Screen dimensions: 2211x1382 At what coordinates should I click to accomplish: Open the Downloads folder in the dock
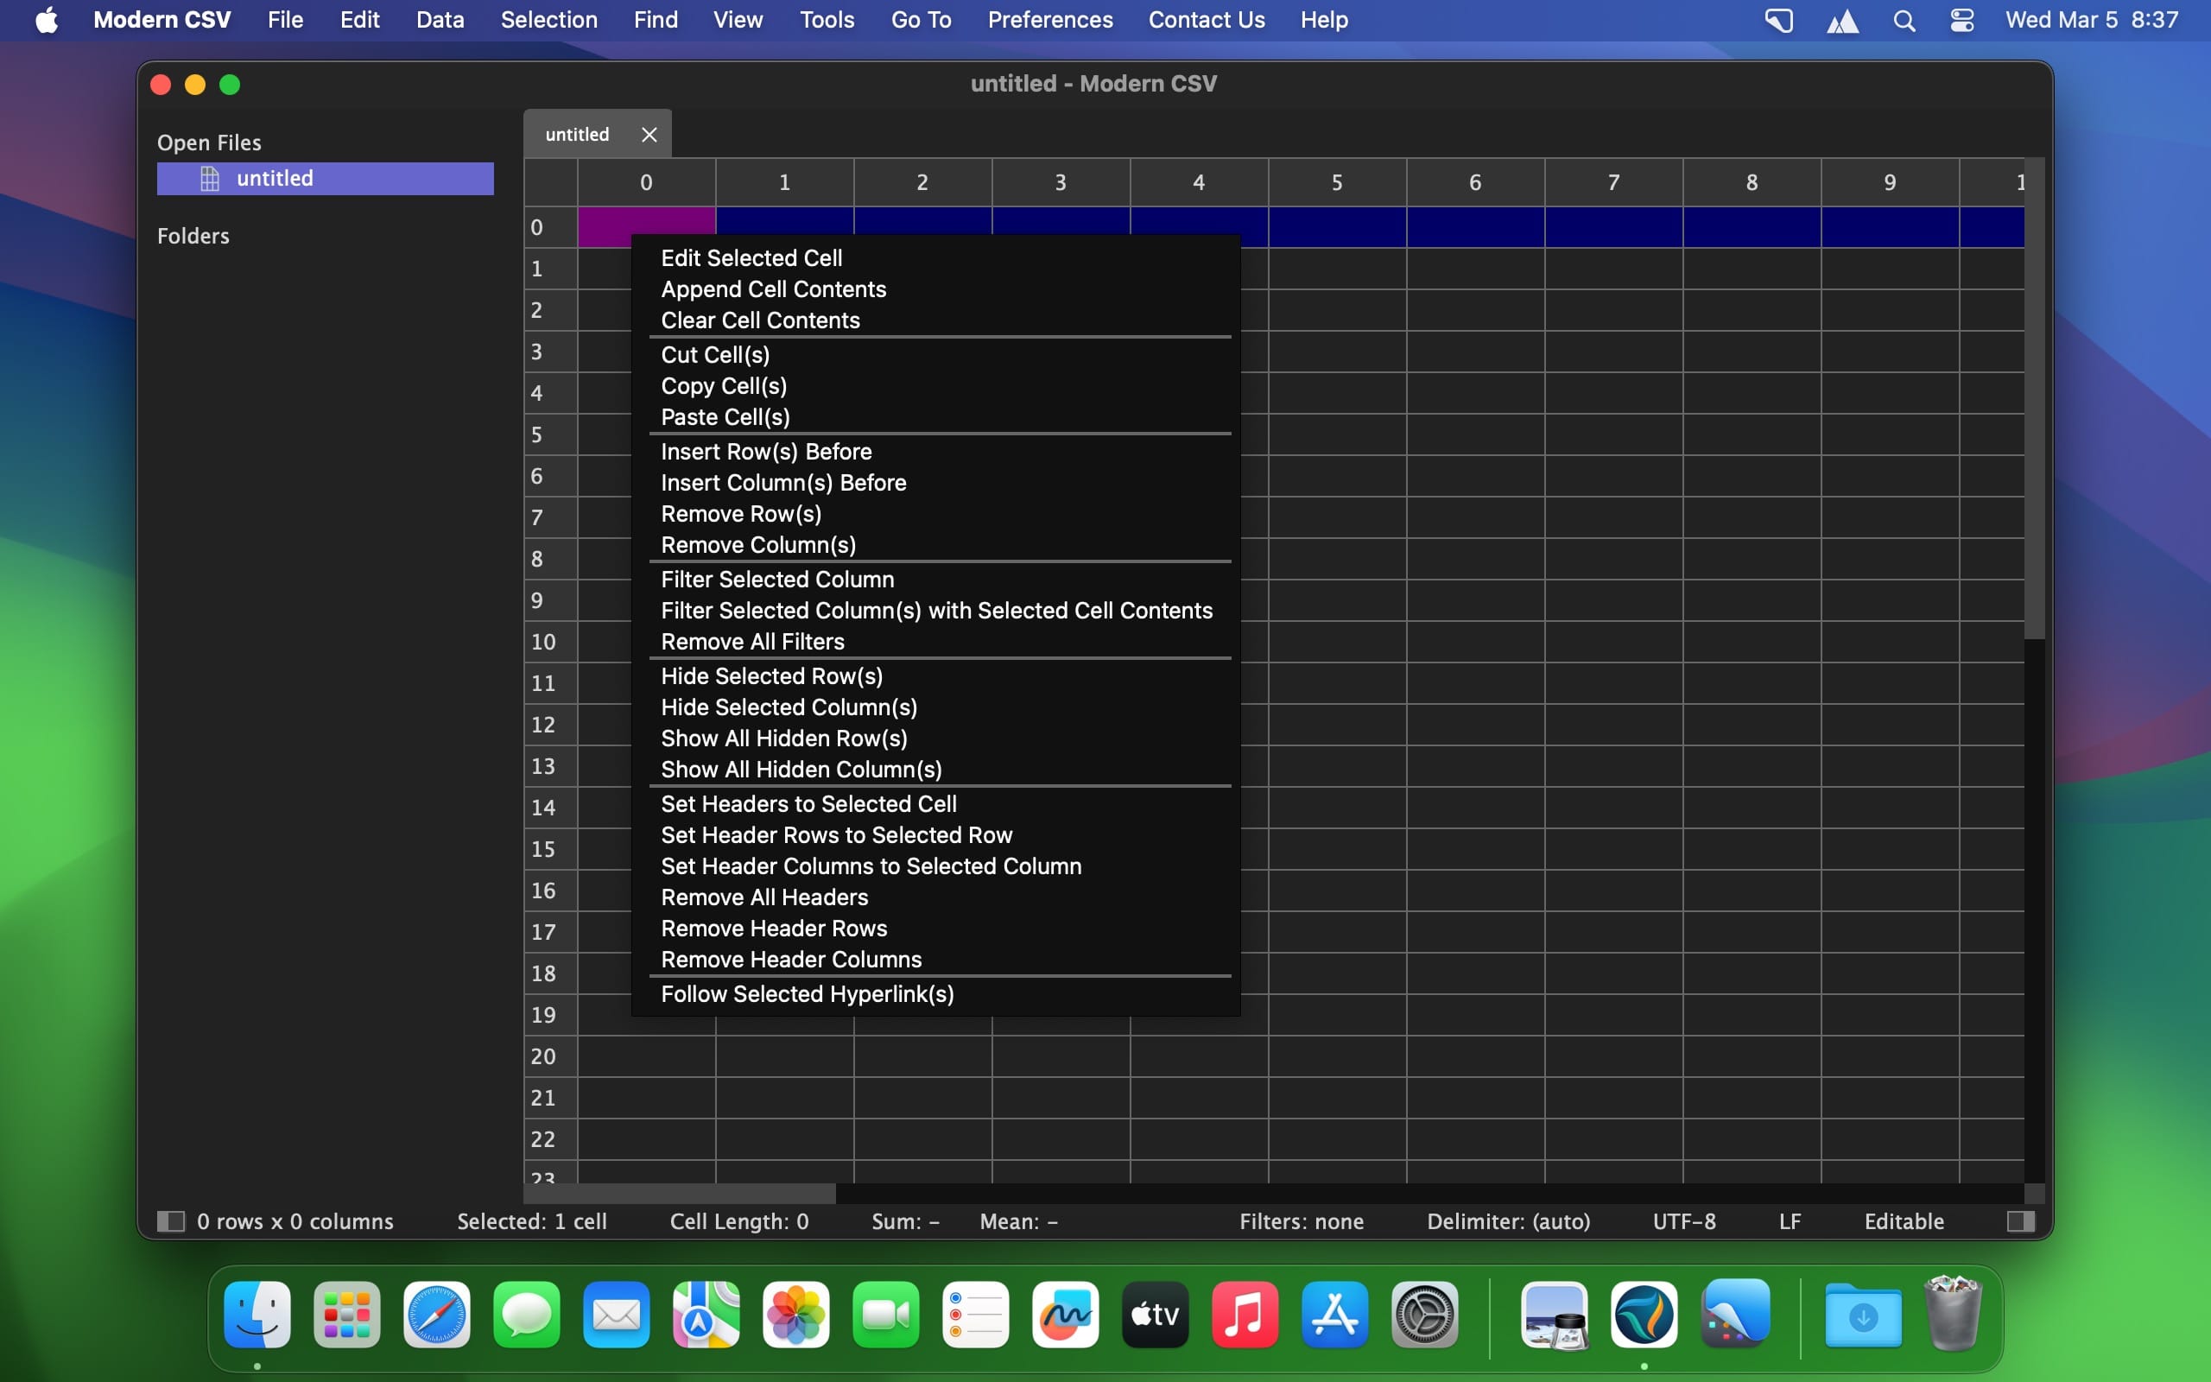click(1864, 1315)
